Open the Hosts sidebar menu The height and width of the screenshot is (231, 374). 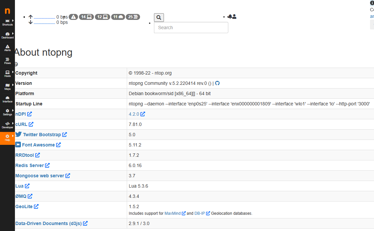(x=7, y=74)
